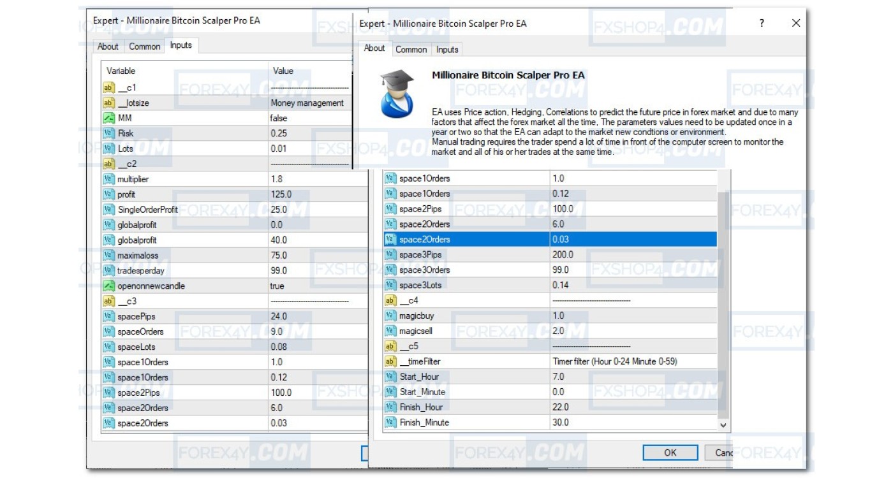Switch to the Common tab in right dialog
Screen dimensions: 893x478
[x=411, y=50]
